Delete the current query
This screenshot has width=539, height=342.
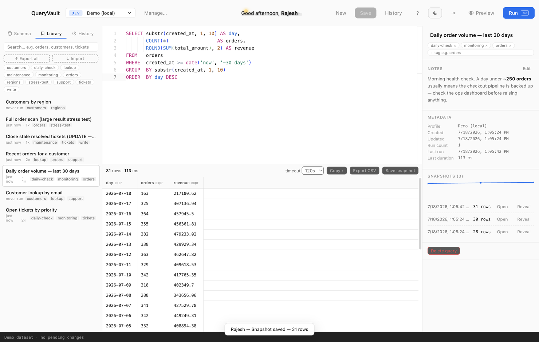(444, 251)
